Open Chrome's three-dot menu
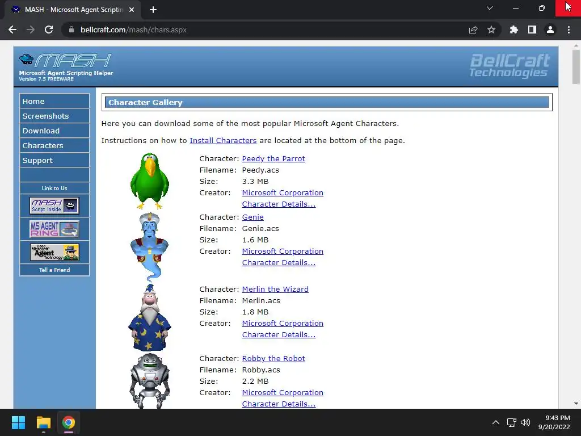Image resolution: width=581 pixels, height=436 pixels. pos(569,30)
